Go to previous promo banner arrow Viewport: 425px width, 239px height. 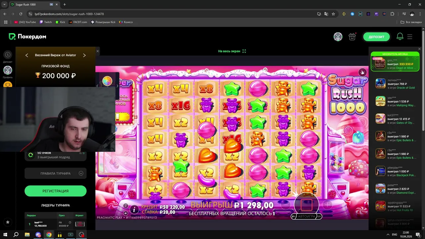click(x=27, y=55)
